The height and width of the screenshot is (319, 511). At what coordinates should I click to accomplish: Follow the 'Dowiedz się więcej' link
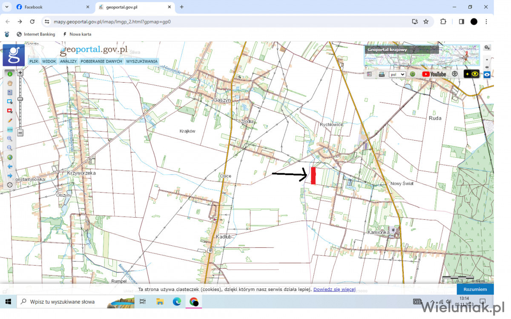point(334,290)
